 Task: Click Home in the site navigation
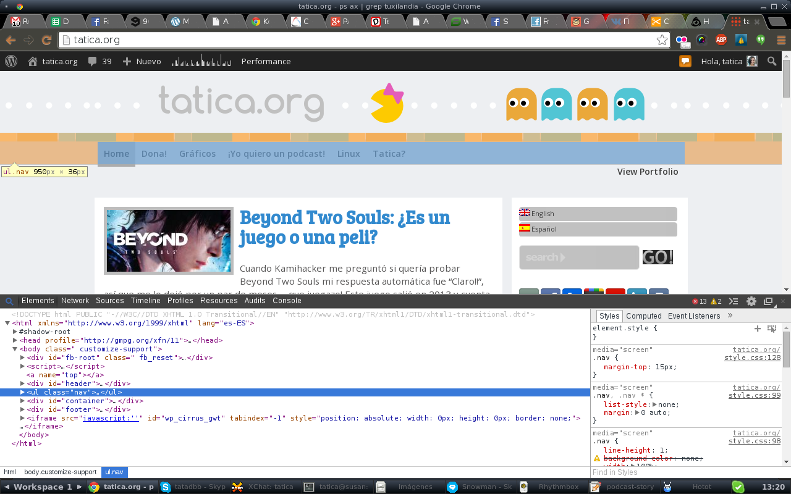[116, 154]
